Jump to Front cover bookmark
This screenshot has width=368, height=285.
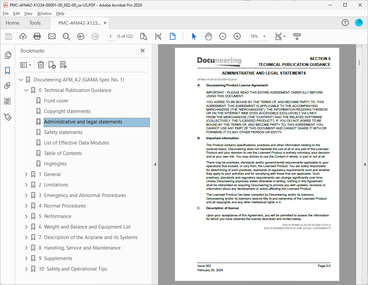(x=56, y=101)
